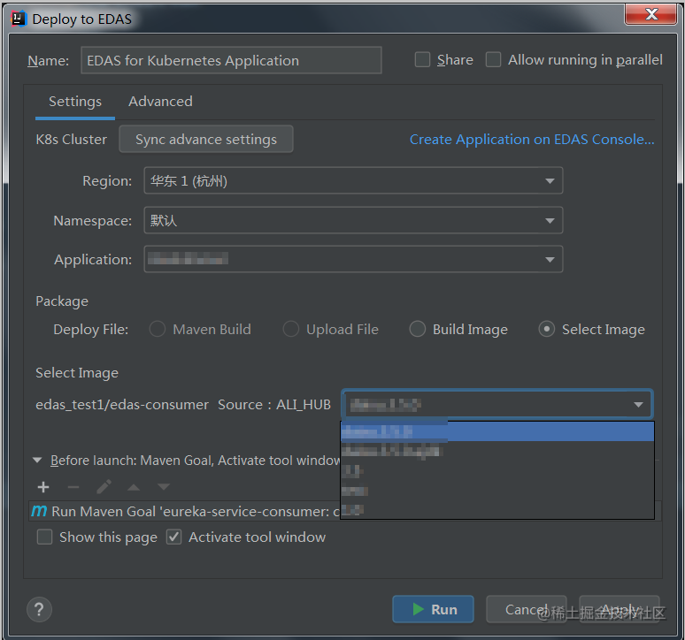Open the Region dropdown
This screenshot has width=685, height=640.
(x=353, y=180)
